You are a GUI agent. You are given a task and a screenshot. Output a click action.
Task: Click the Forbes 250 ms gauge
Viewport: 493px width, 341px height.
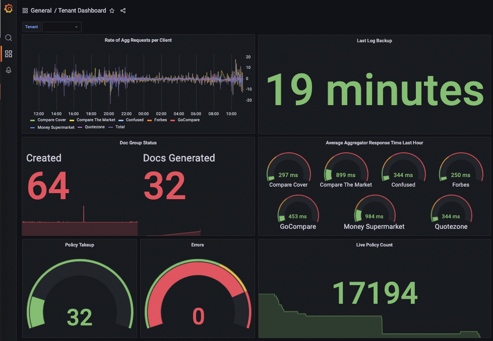click(461, 168)
